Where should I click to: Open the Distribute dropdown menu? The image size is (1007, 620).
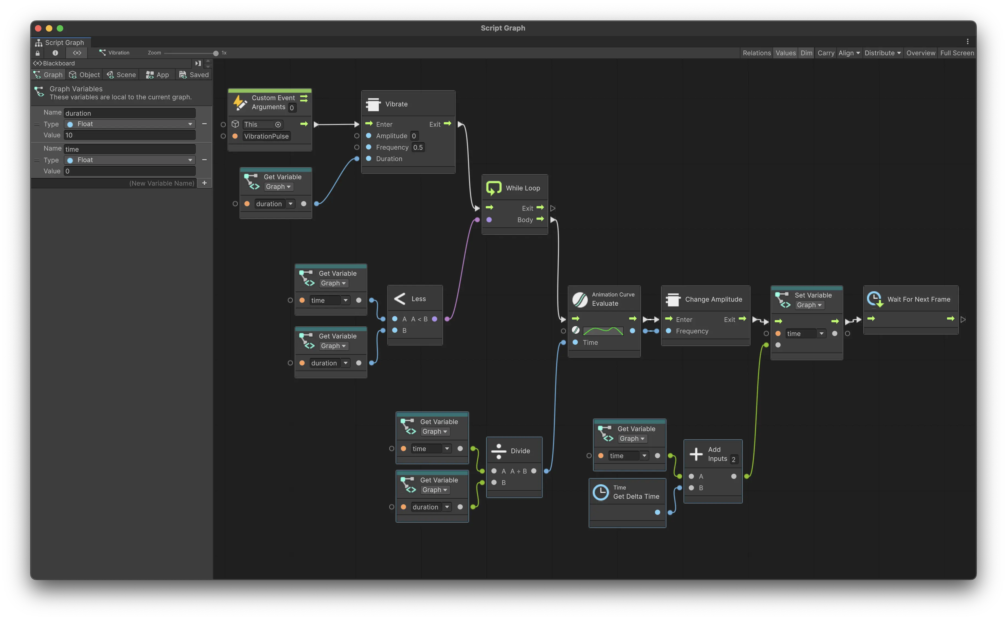(x=882, y=53)
